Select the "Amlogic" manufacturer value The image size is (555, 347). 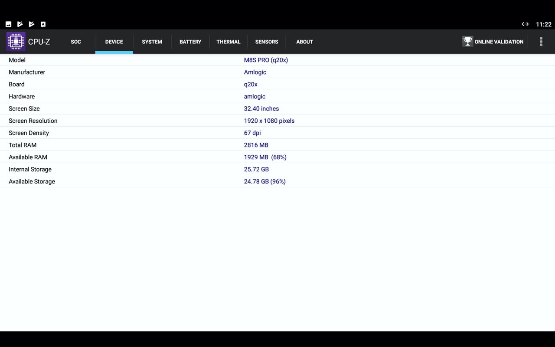(255, 72)
